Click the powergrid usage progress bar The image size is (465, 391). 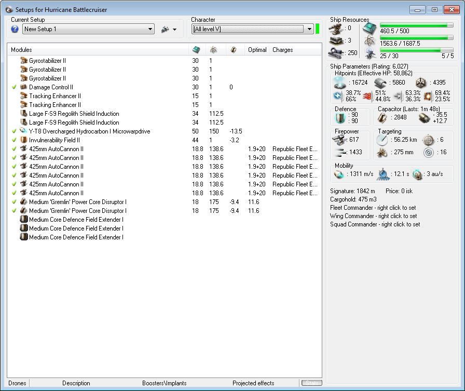click(416, 38)
